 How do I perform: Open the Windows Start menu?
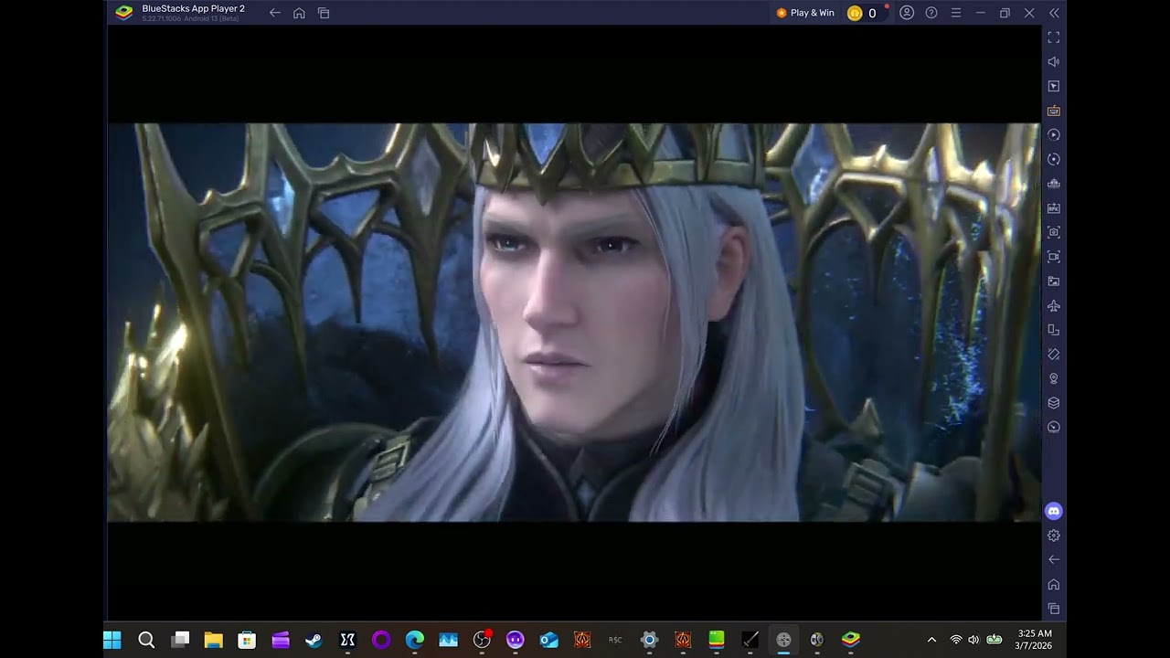coord(112,640)
